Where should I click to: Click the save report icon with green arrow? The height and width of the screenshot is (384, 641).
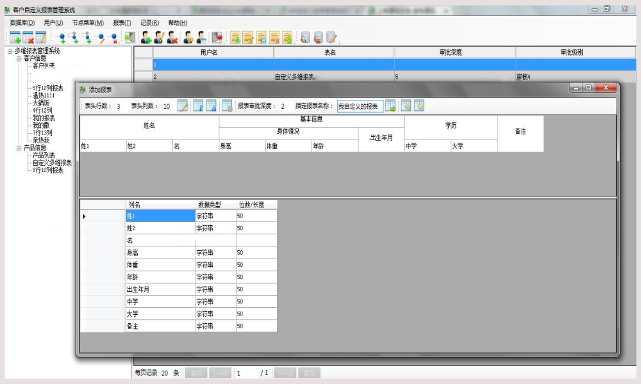click(x=390, y=106)
